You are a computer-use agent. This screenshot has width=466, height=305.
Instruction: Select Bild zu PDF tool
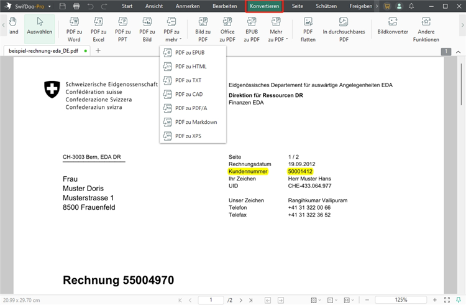click(x=203, y=29)
